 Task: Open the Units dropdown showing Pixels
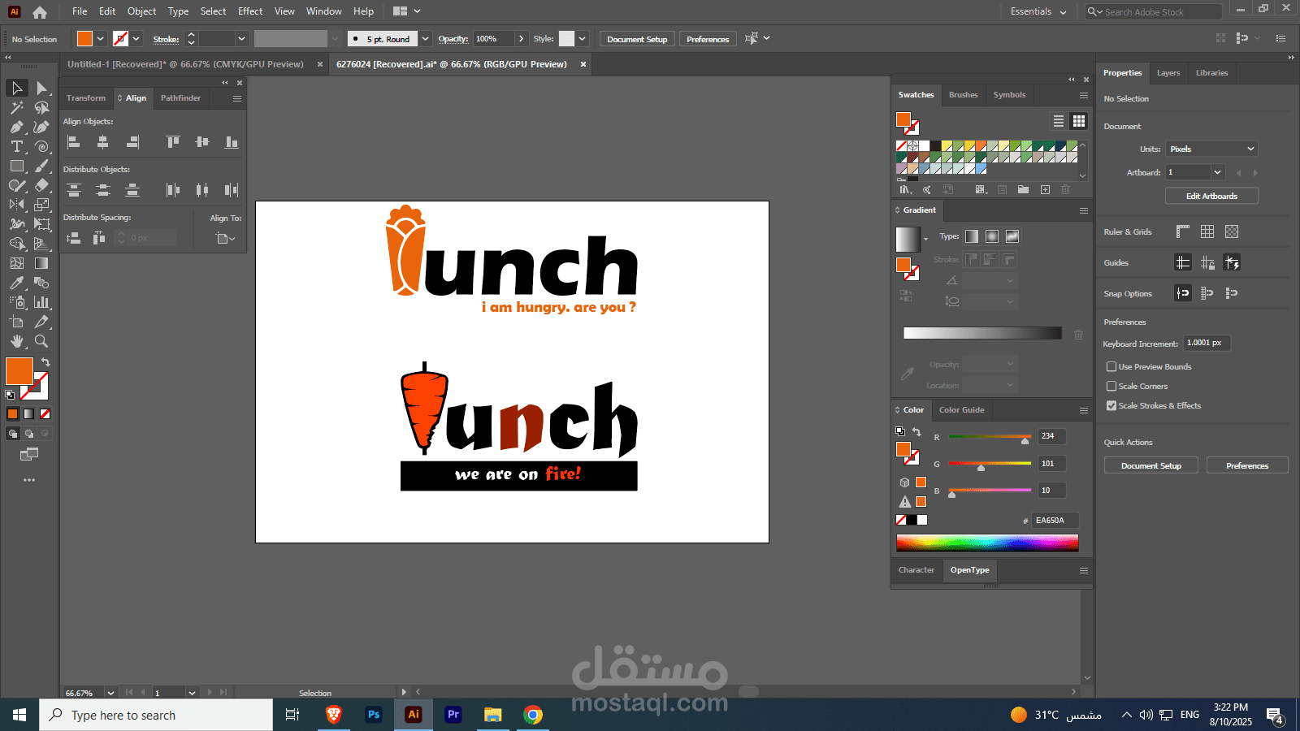point(1212,149)
